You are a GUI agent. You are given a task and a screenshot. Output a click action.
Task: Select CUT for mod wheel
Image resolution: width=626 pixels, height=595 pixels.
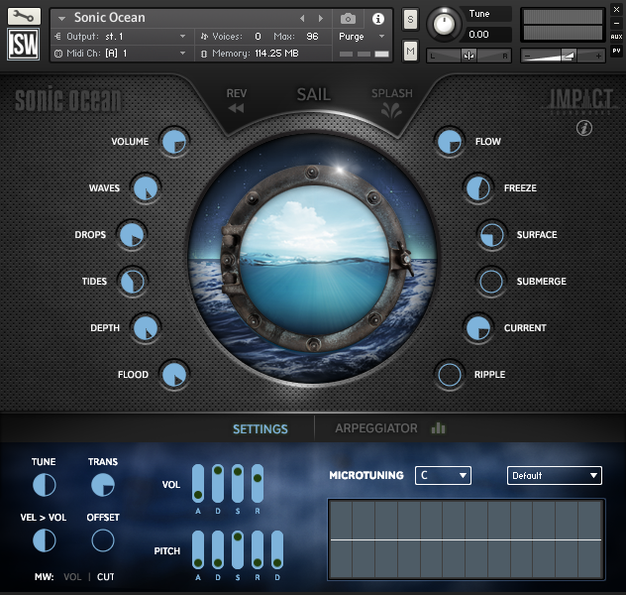tap(105, 576)
